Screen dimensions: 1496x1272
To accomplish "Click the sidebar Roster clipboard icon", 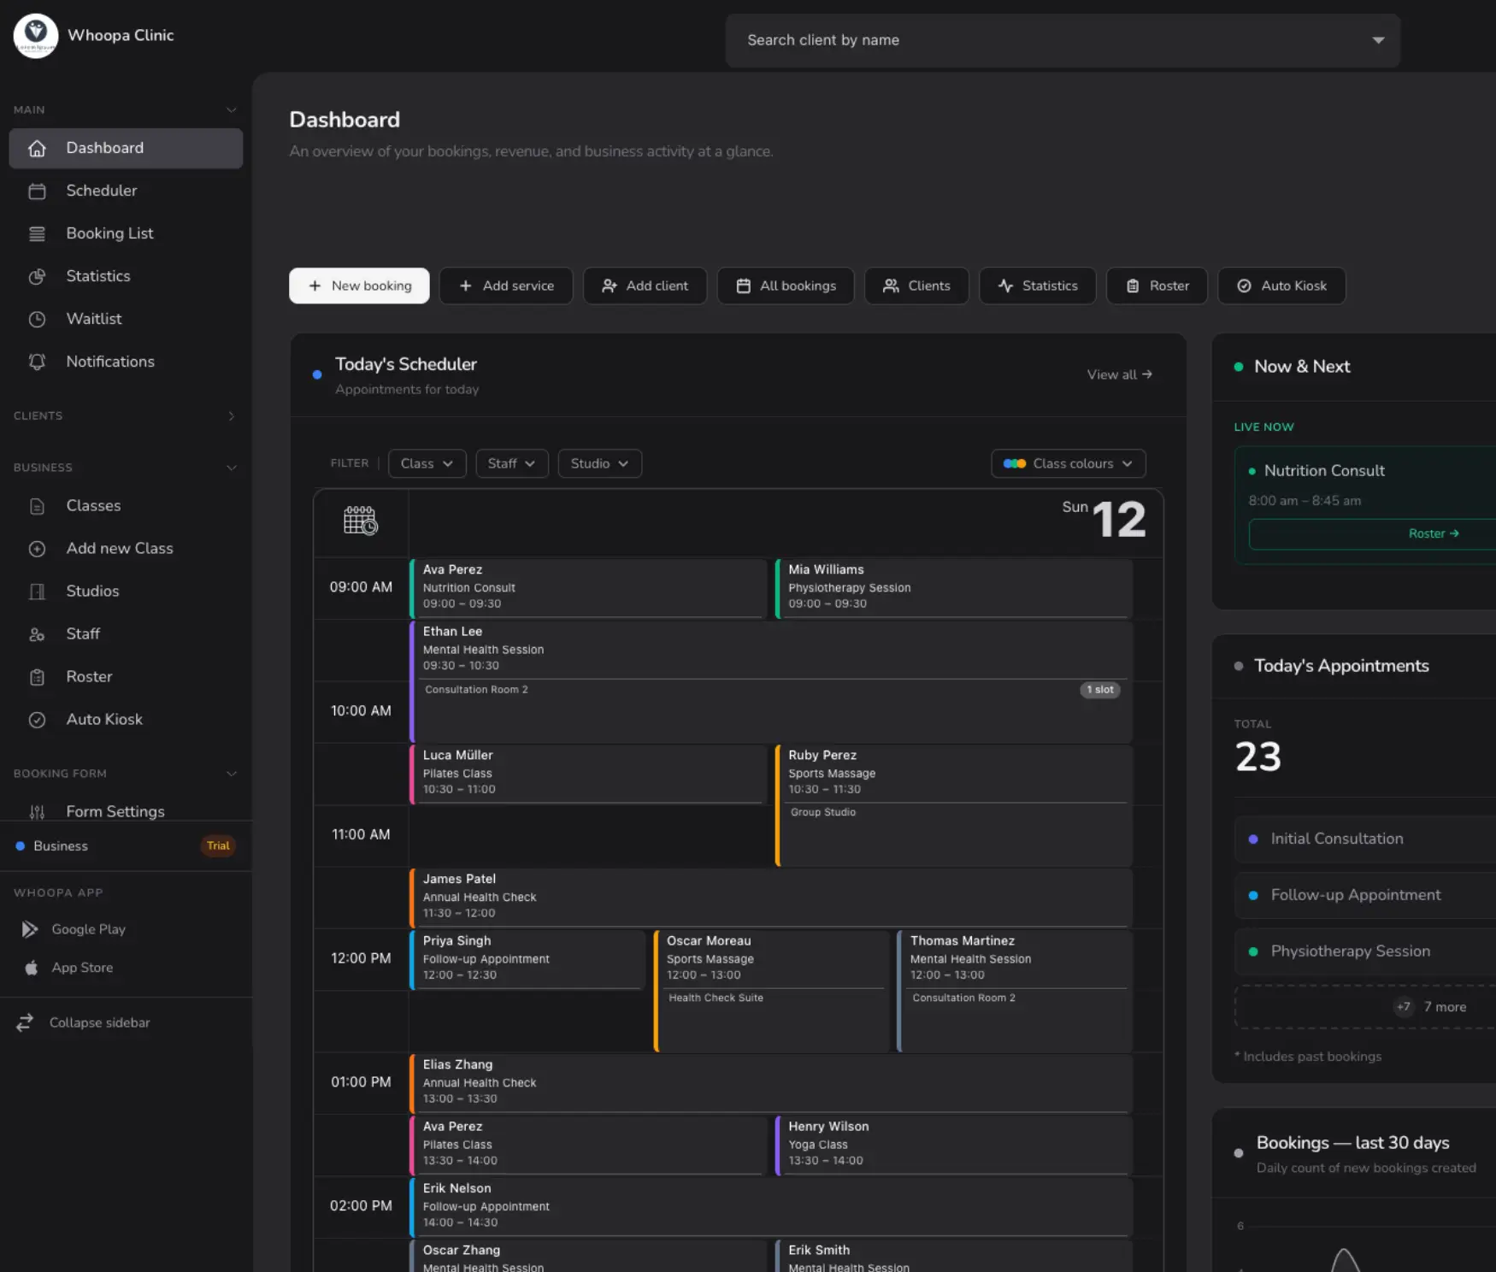I will point(37,677).
